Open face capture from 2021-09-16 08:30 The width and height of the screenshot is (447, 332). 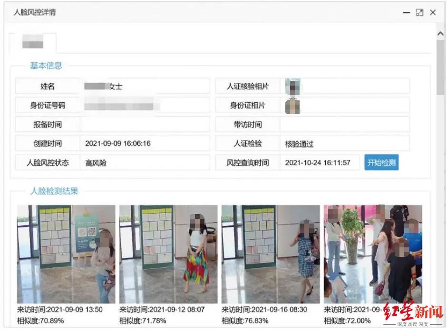pyautogui.click(x=271, y=254)
